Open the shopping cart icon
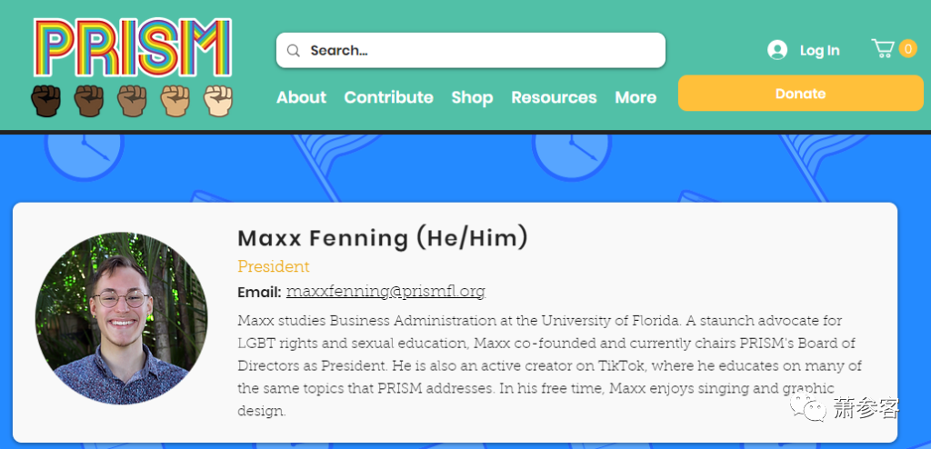This screenshot has width=931, height=449. click(882, 48)
